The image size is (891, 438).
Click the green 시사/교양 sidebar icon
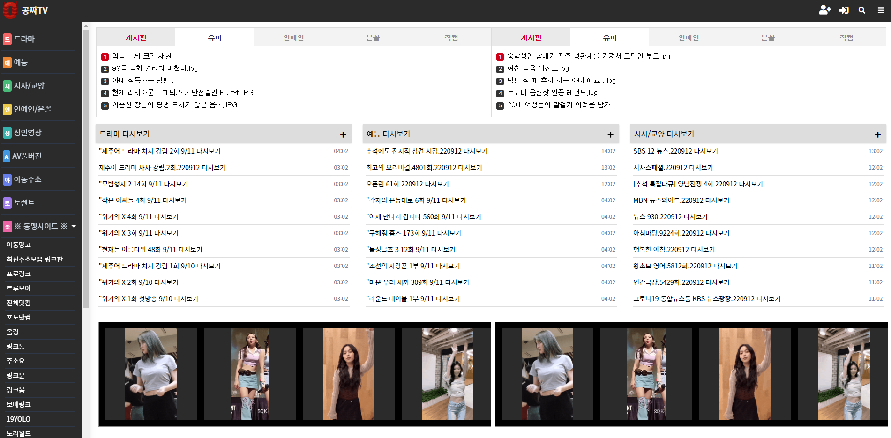click(7, 86)
